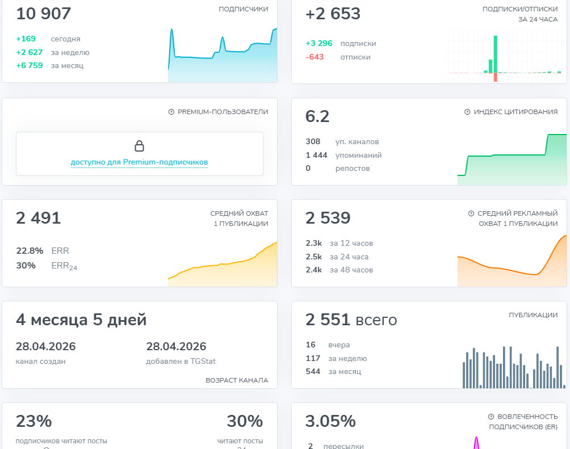This screenshot has height=449, width=570.
Task: Click the ПУБЛИКАЦИИ card title
Action: [x=533, y=315]
